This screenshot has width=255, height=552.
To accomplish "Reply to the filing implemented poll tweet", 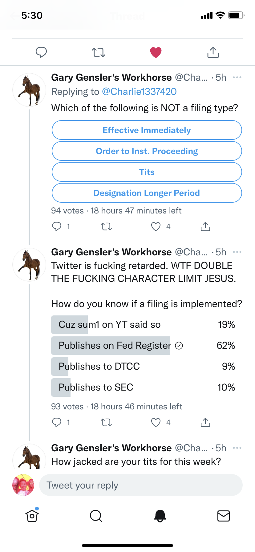I will point(57,422).
